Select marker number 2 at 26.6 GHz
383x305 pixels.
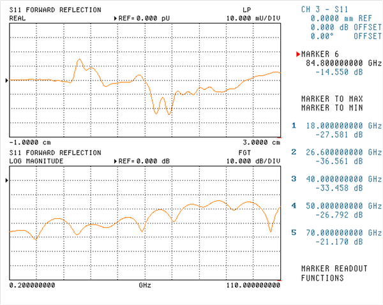coord(294,152)
